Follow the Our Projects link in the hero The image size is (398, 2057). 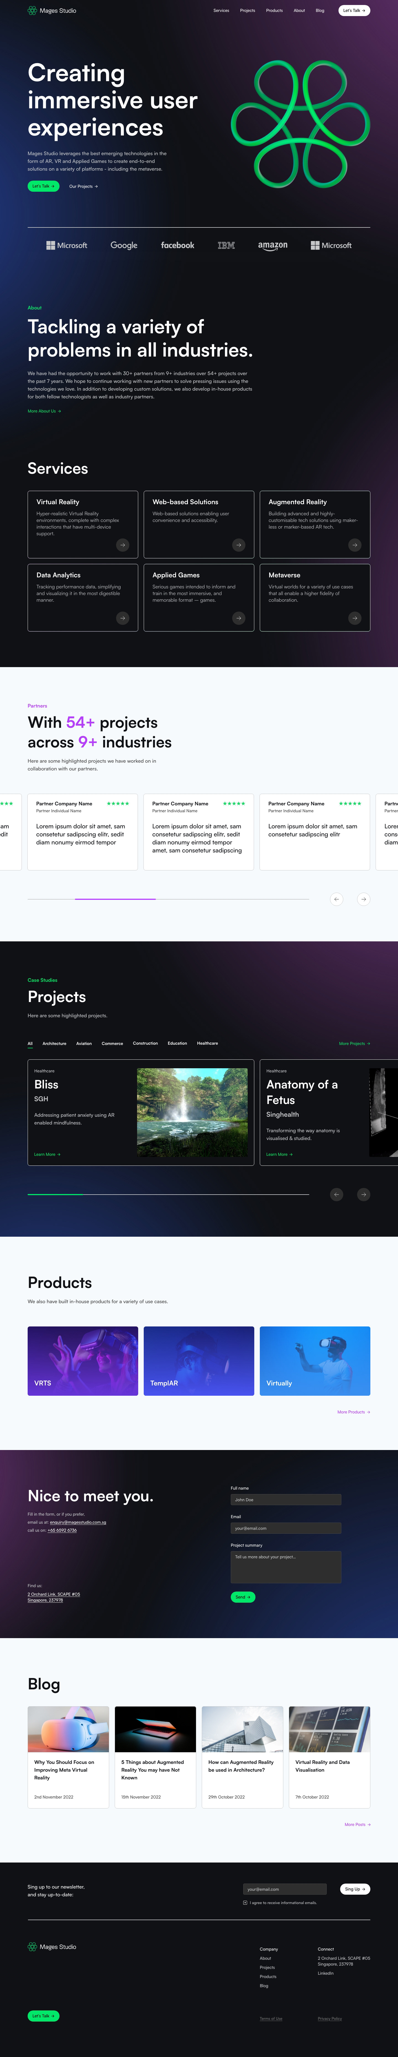[83, 186]
